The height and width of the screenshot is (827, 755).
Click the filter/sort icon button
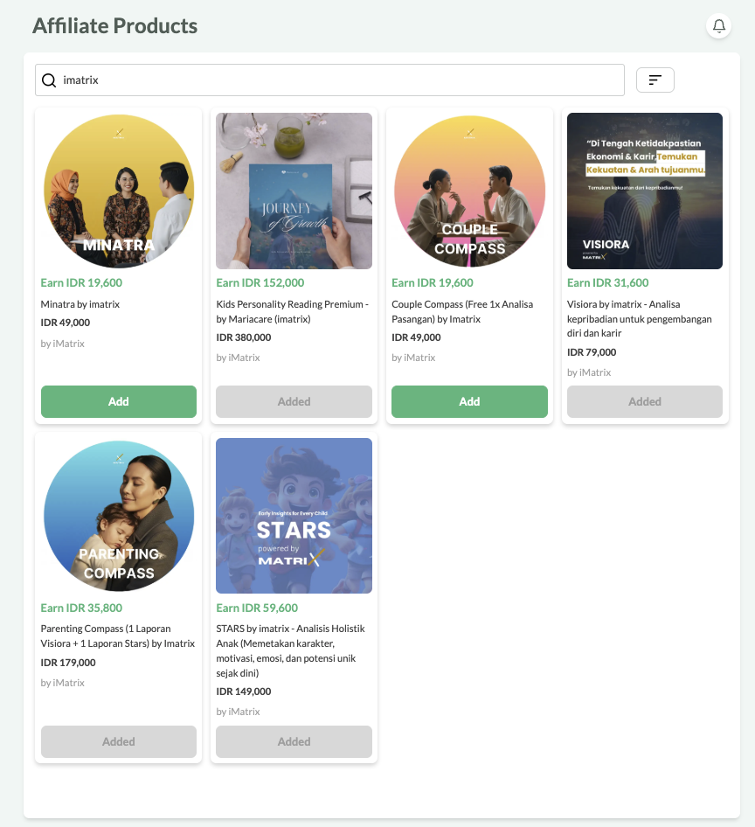coord(655,80)
